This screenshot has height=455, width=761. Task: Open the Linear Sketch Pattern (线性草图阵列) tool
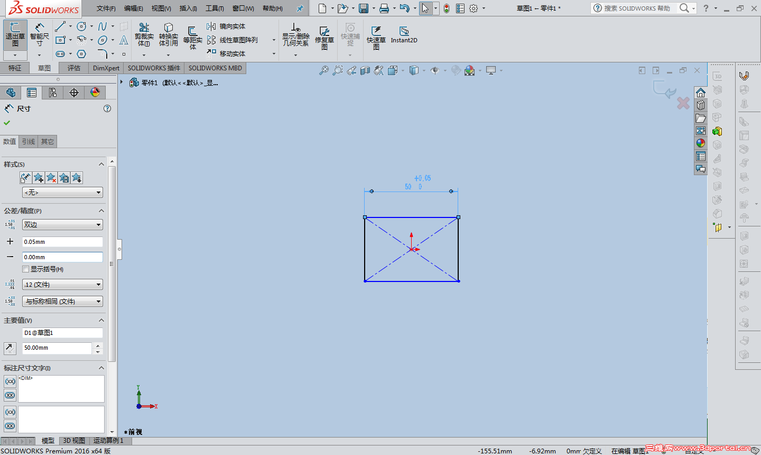(x=233, y=40)
